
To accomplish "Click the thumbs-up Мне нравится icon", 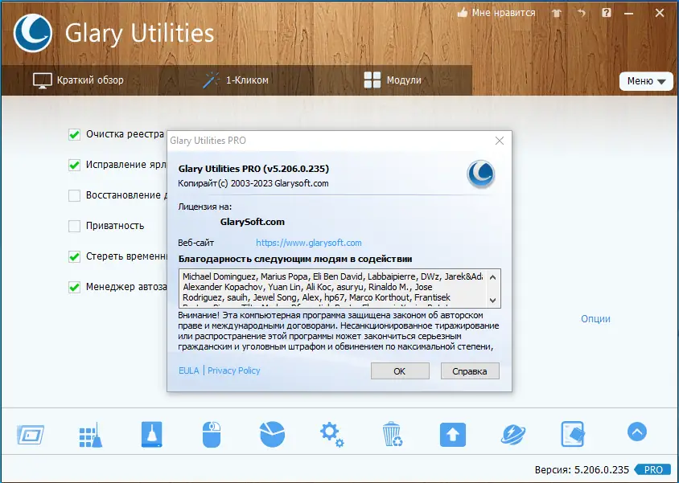I will point(462,13).
